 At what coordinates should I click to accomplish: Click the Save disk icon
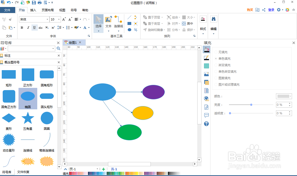[34, 2]
